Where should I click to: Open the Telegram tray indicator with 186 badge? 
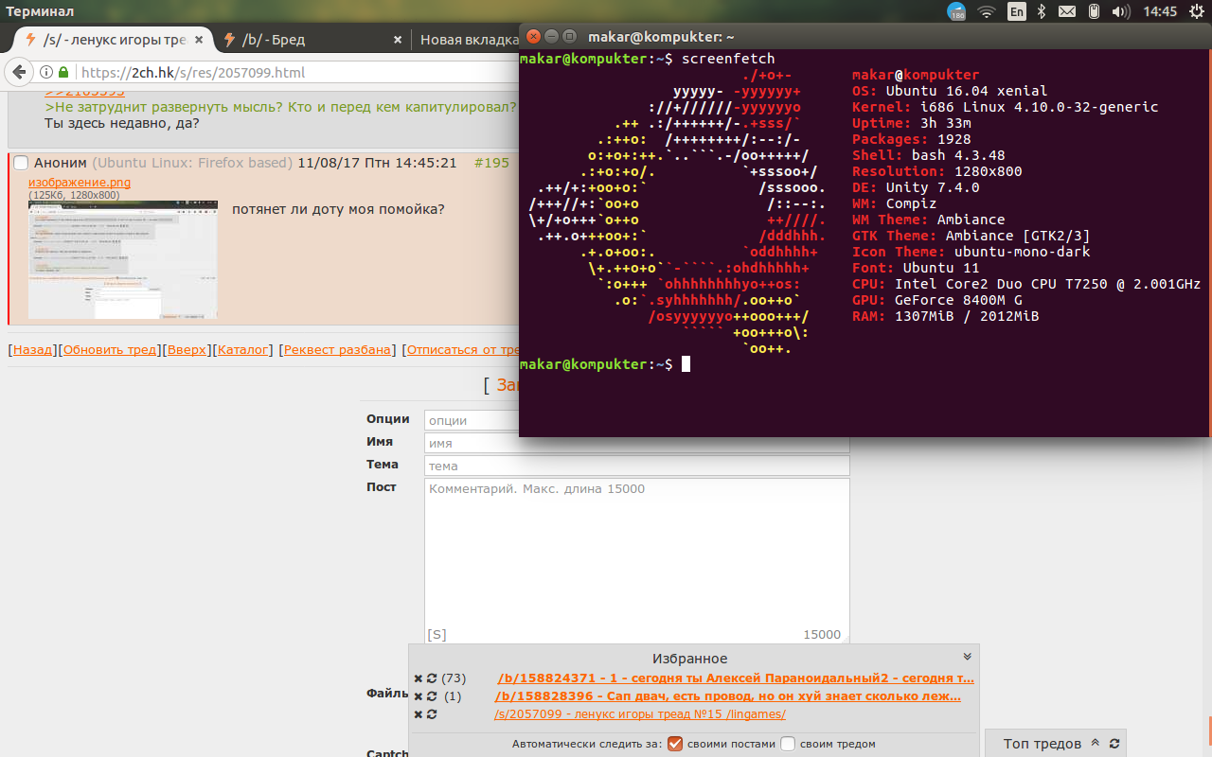[956, 11]
